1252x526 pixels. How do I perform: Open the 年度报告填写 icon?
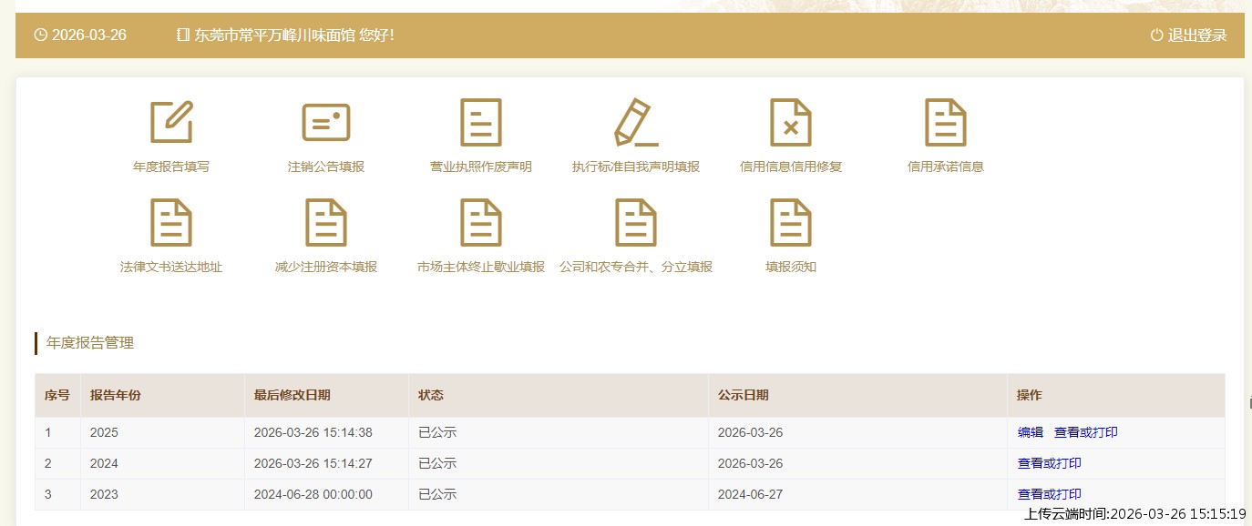point(171,122)
